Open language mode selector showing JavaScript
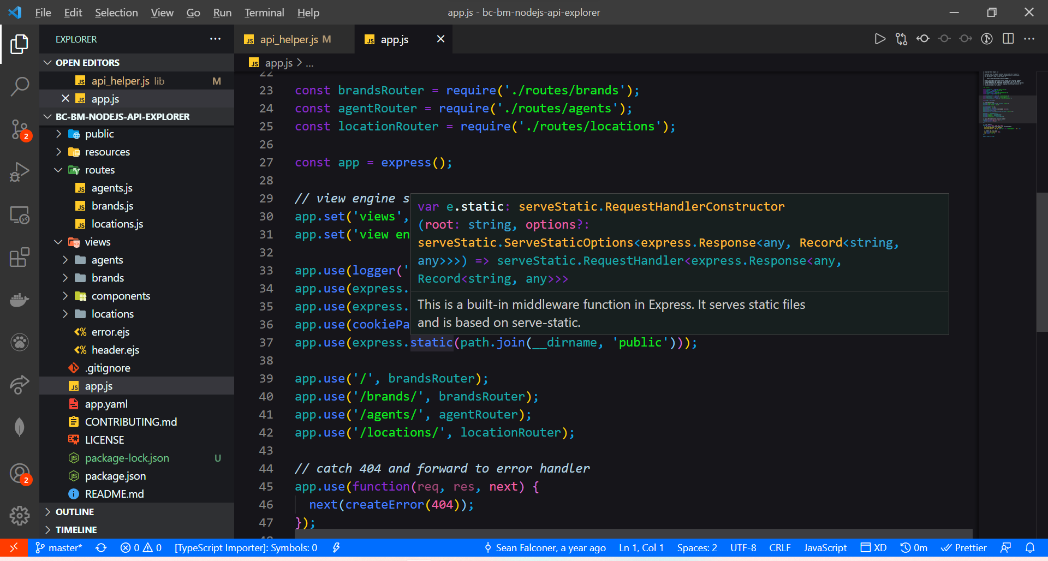The height and width of the screenshot is (561, 1048). click(x=824, y=547)
